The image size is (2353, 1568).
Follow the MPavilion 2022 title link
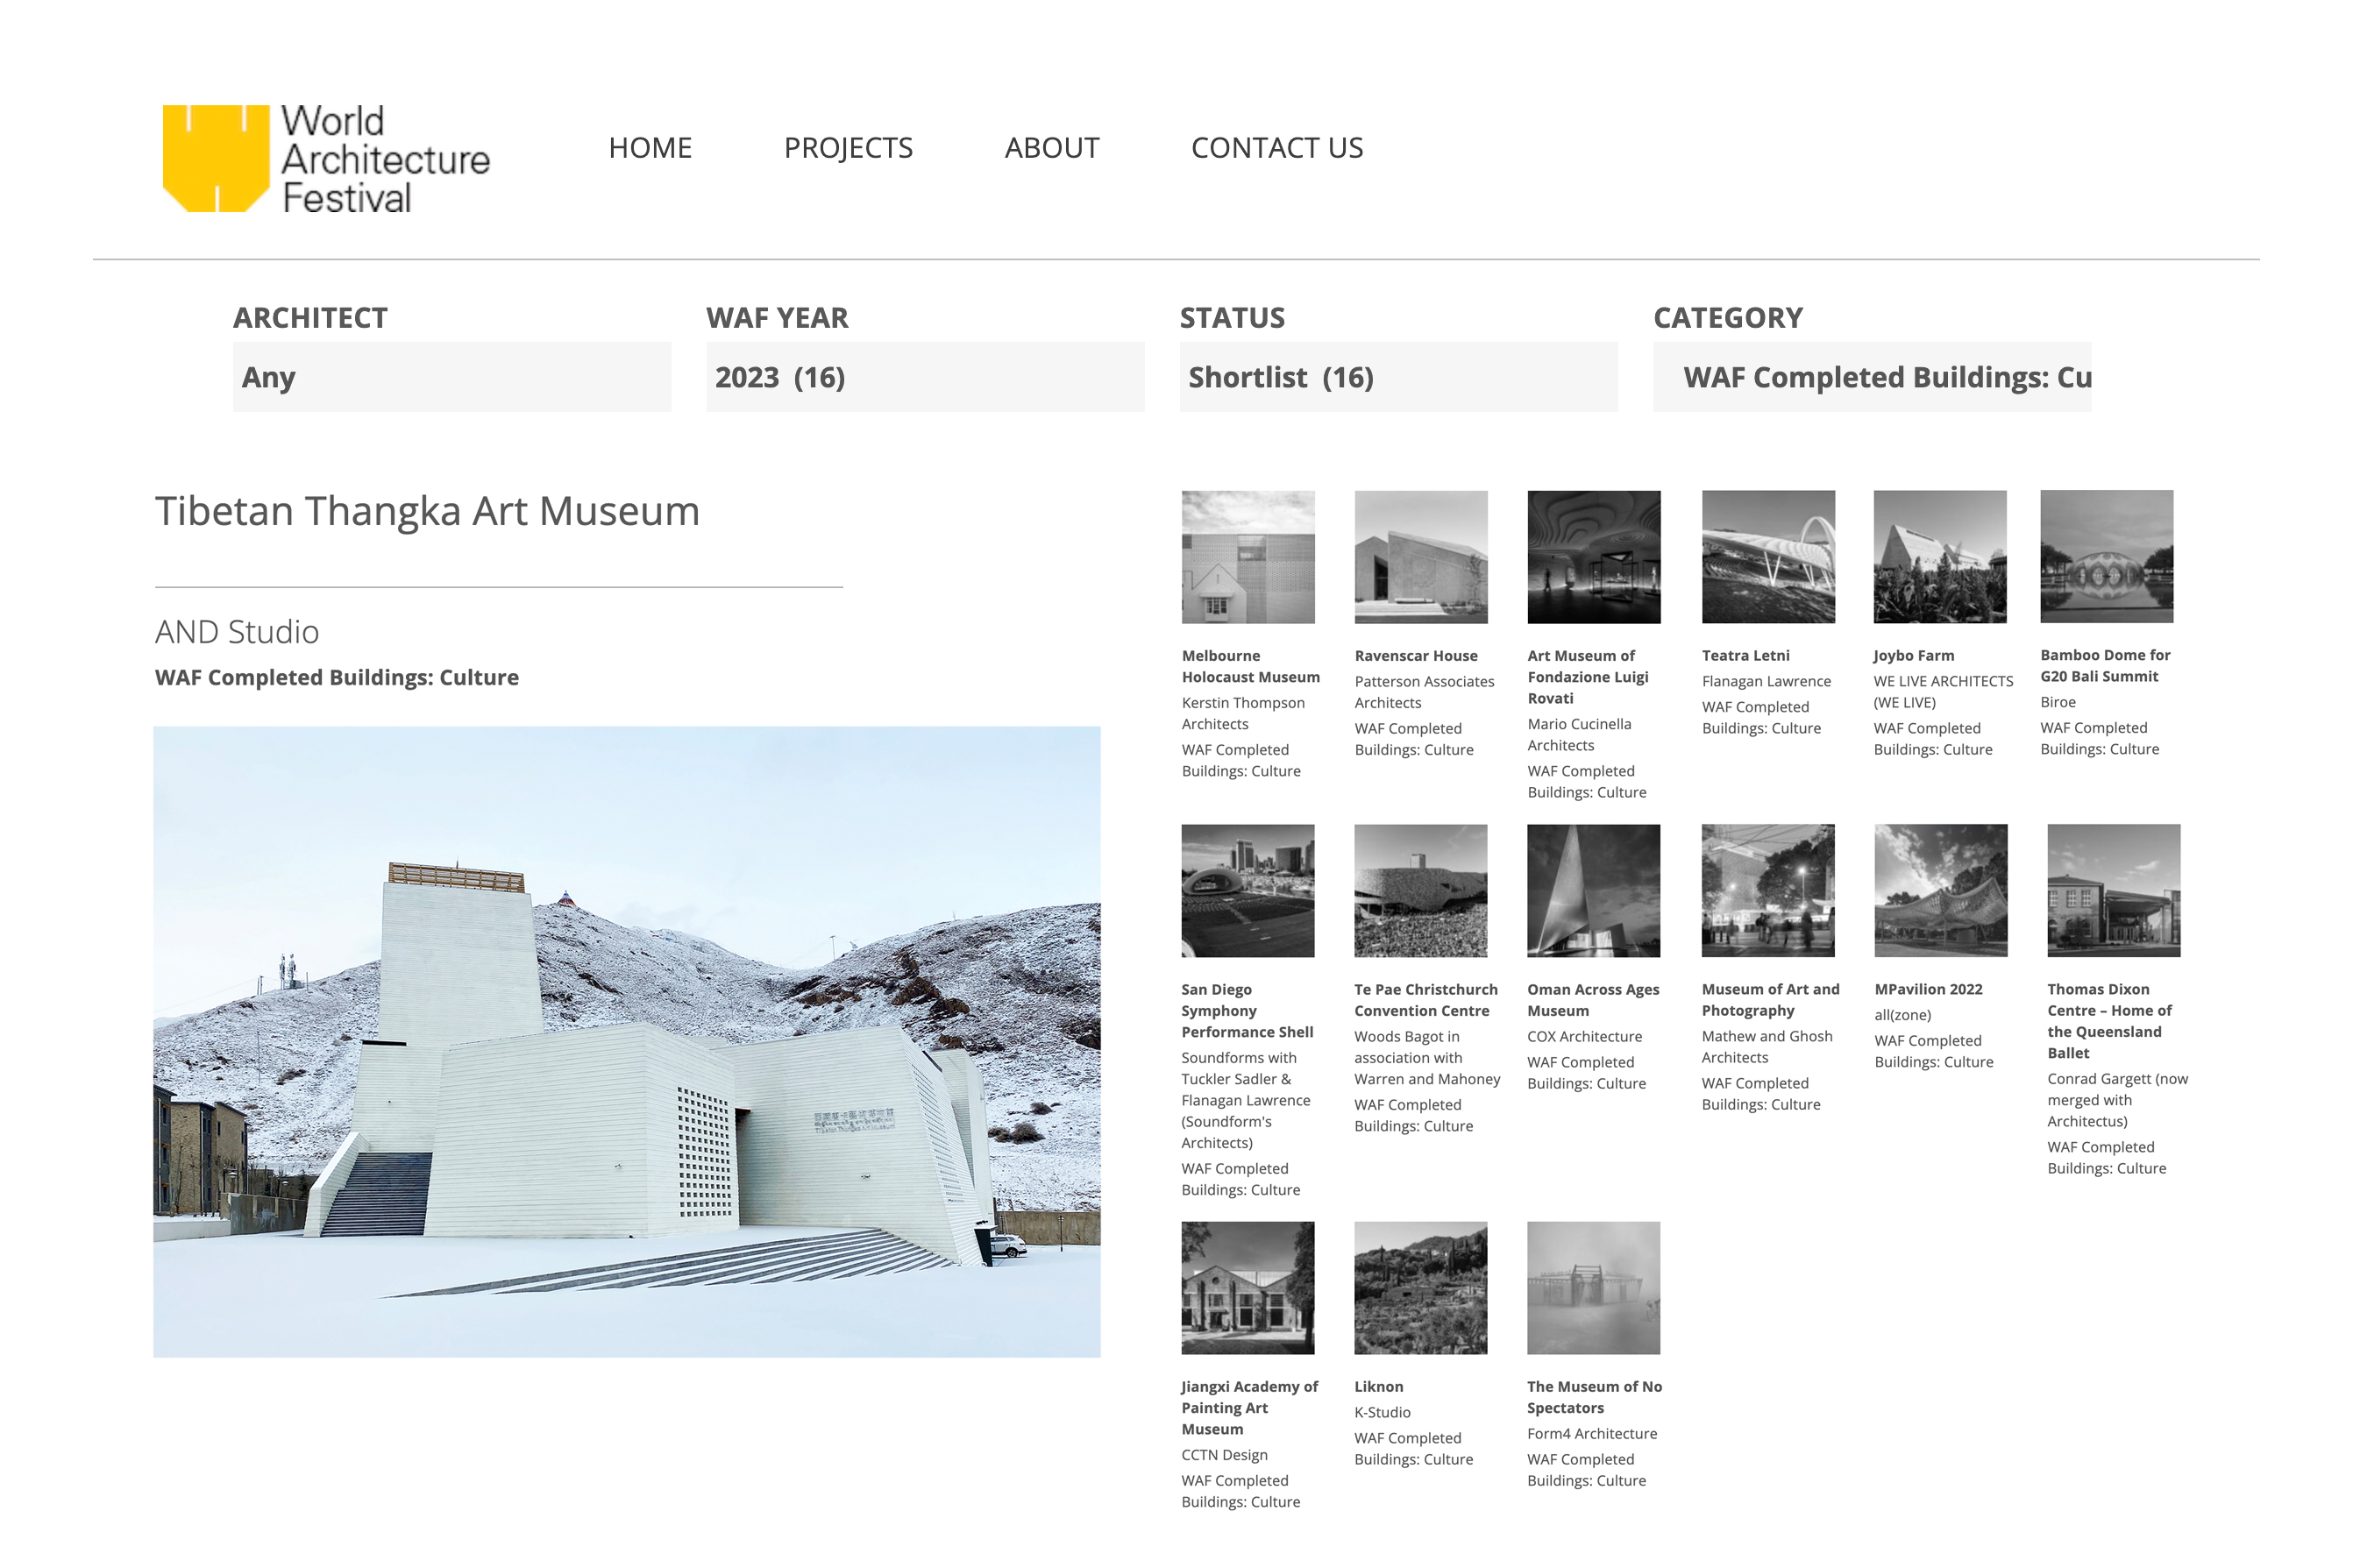[1928, 989]
